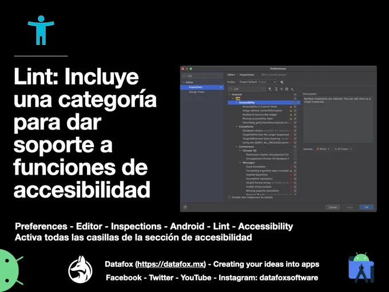Click warning icon next to Keyboard inaccessible widget

(291, 115)
